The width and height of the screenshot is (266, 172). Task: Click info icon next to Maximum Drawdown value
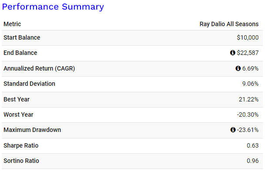point(233,130)
